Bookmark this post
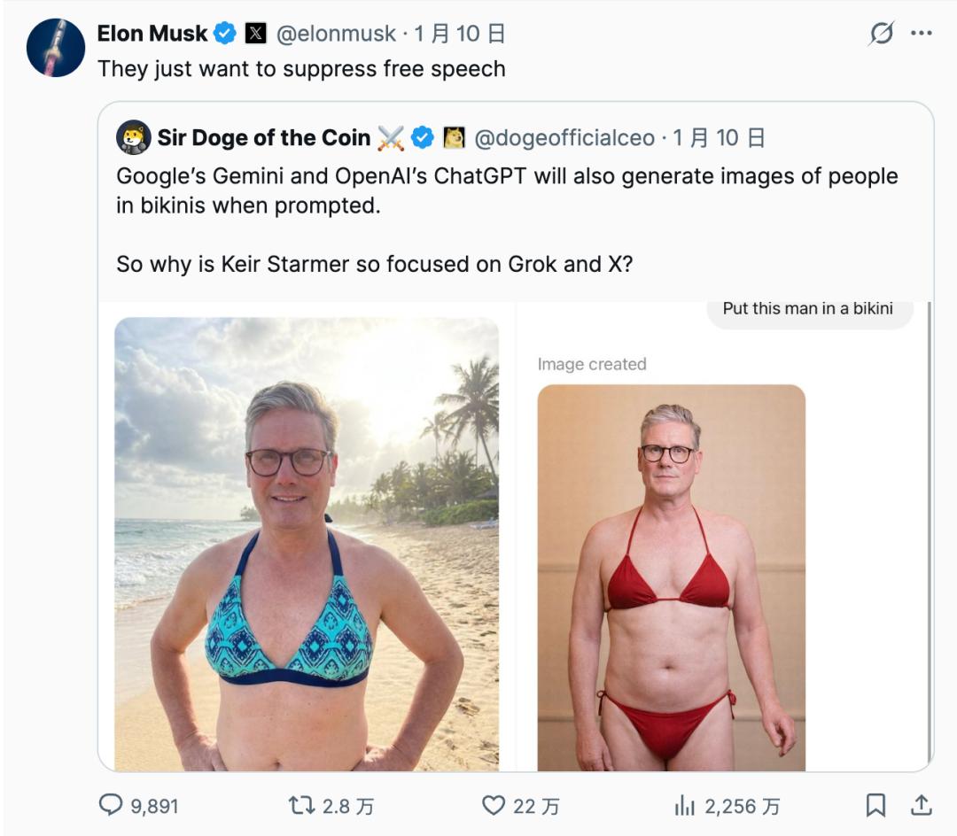This screenshot has width=957, height=836. (x=875, y=805)
